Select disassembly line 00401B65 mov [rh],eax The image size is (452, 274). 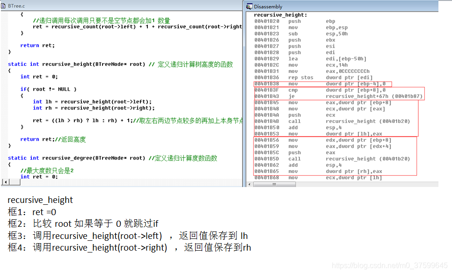point(318,172)
